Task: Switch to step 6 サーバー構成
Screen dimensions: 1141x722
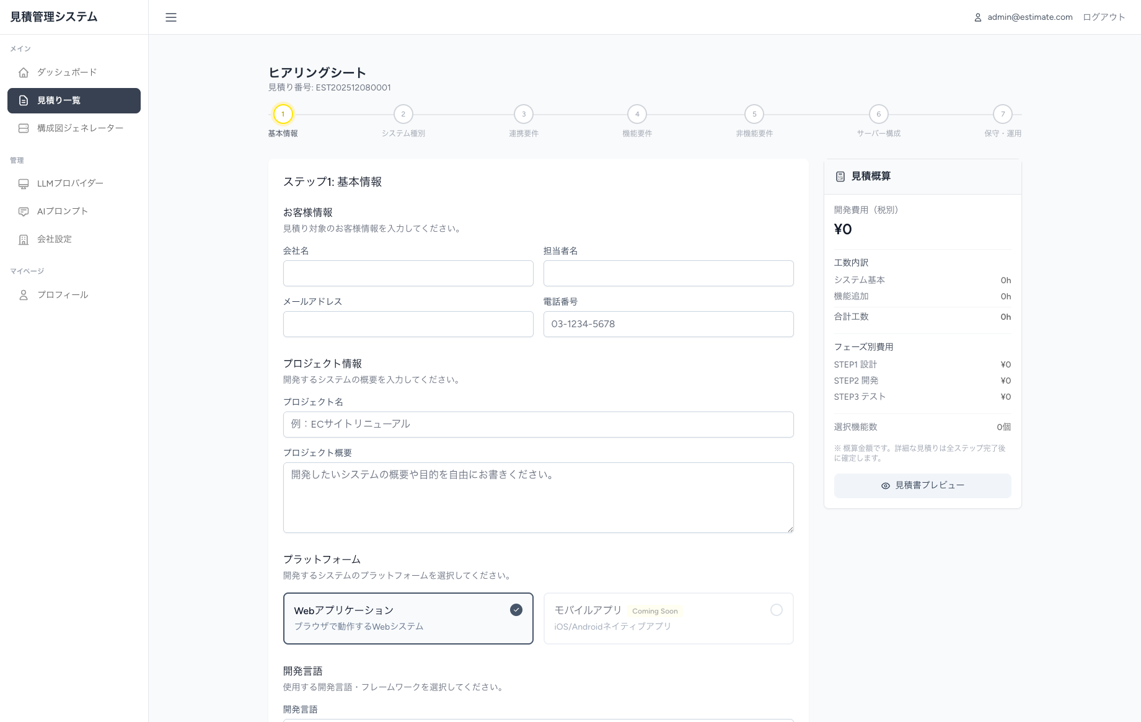Action: [878, 114]
